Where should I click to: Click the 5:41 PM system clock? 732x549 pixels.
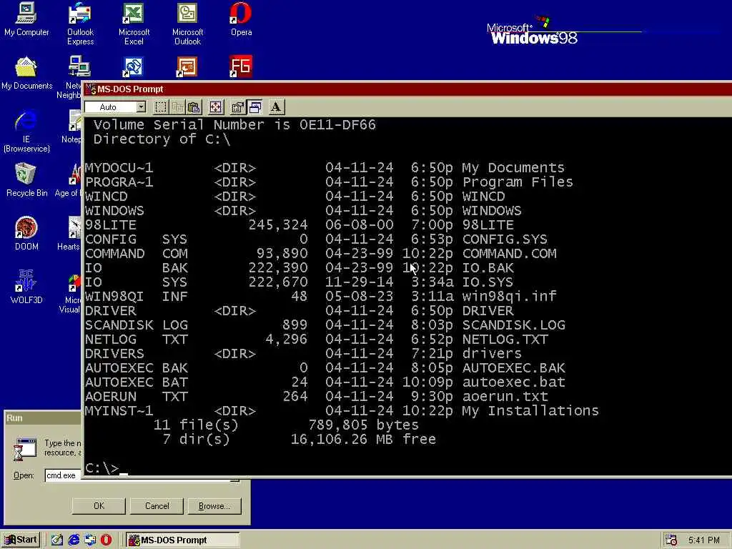click(x=703, y=540)
